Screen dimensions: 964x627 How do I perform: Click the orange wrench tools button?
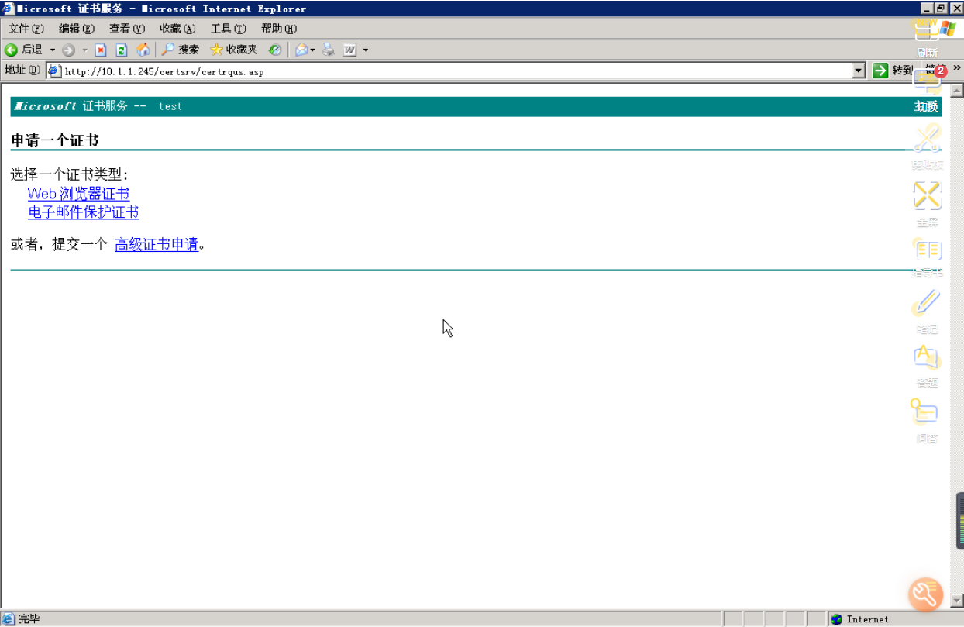click(x=926, y=594)
